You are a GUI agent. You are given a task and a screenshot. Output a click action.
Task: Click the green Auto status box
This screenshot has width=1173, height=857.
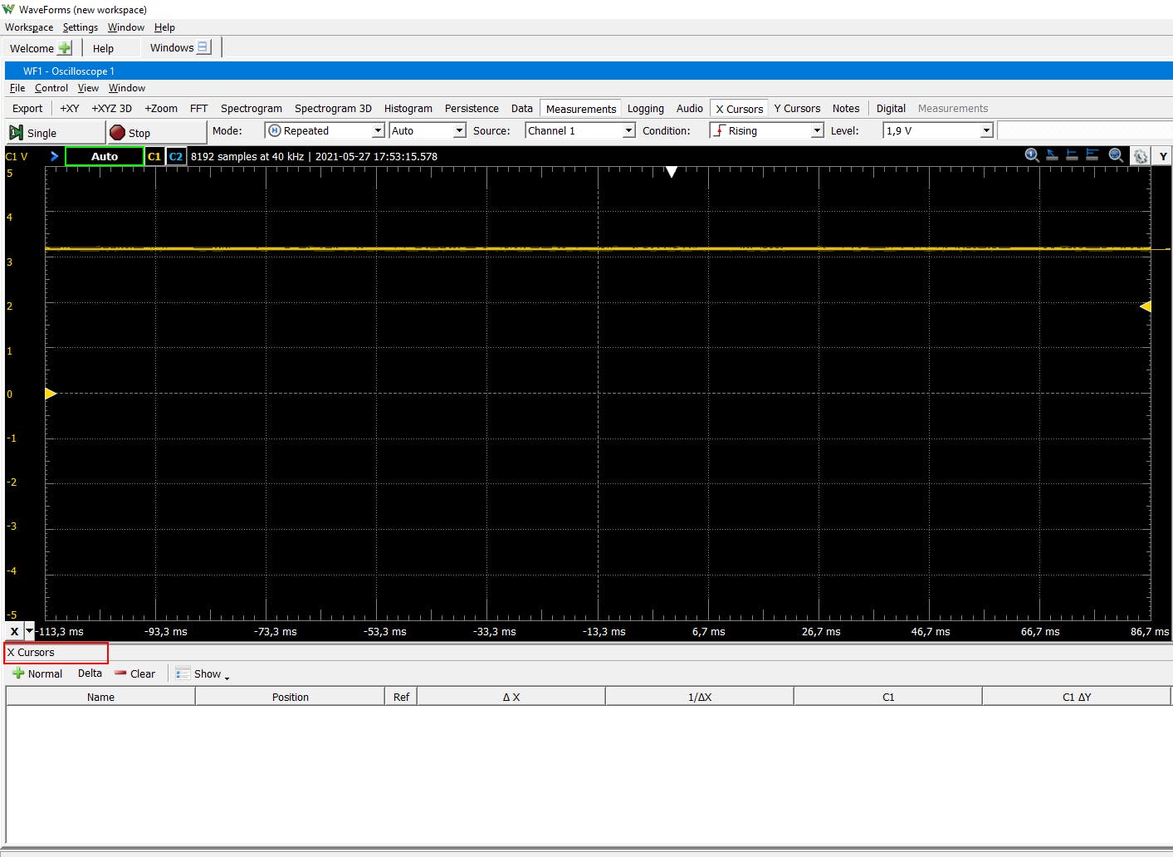click(105, 156)
